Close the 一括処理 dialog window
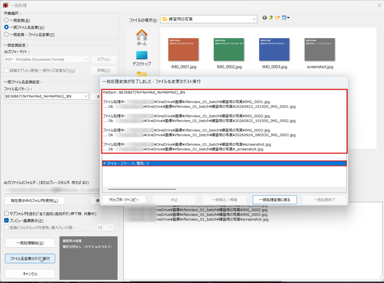Image resolution: width=384 pixels, height=283 pixels. pos(379,5)
